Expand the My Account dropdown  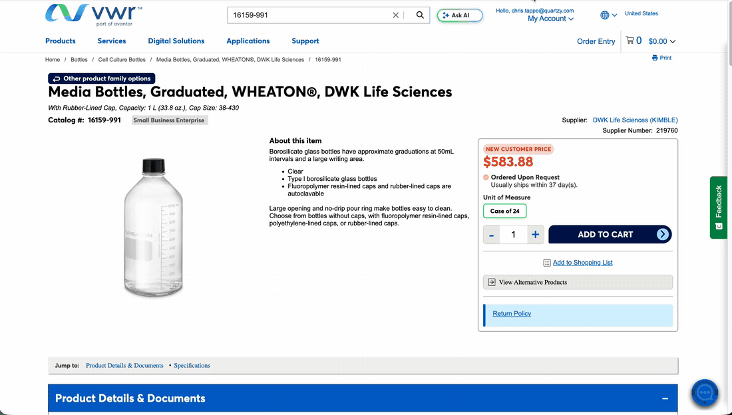tap(550, 19)
